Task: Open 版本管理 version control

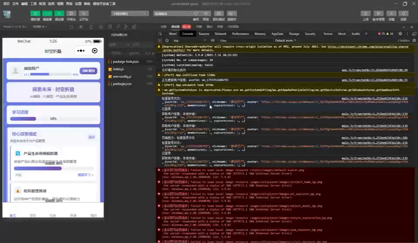Action: coord(378,13)
